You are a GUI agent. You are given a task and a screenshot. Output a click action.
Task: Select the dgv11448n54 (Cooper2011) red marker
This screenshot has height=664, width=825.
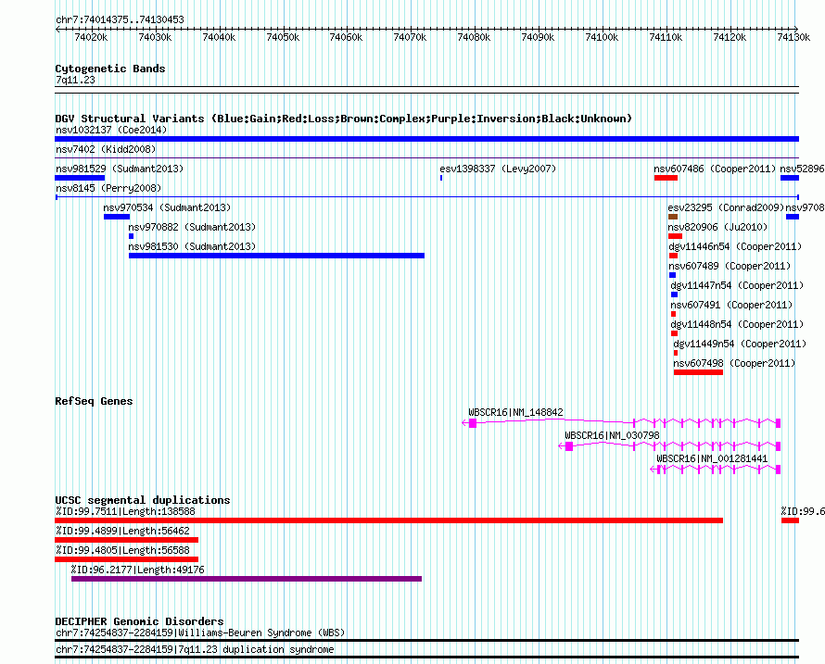click(x=675, y=333)
